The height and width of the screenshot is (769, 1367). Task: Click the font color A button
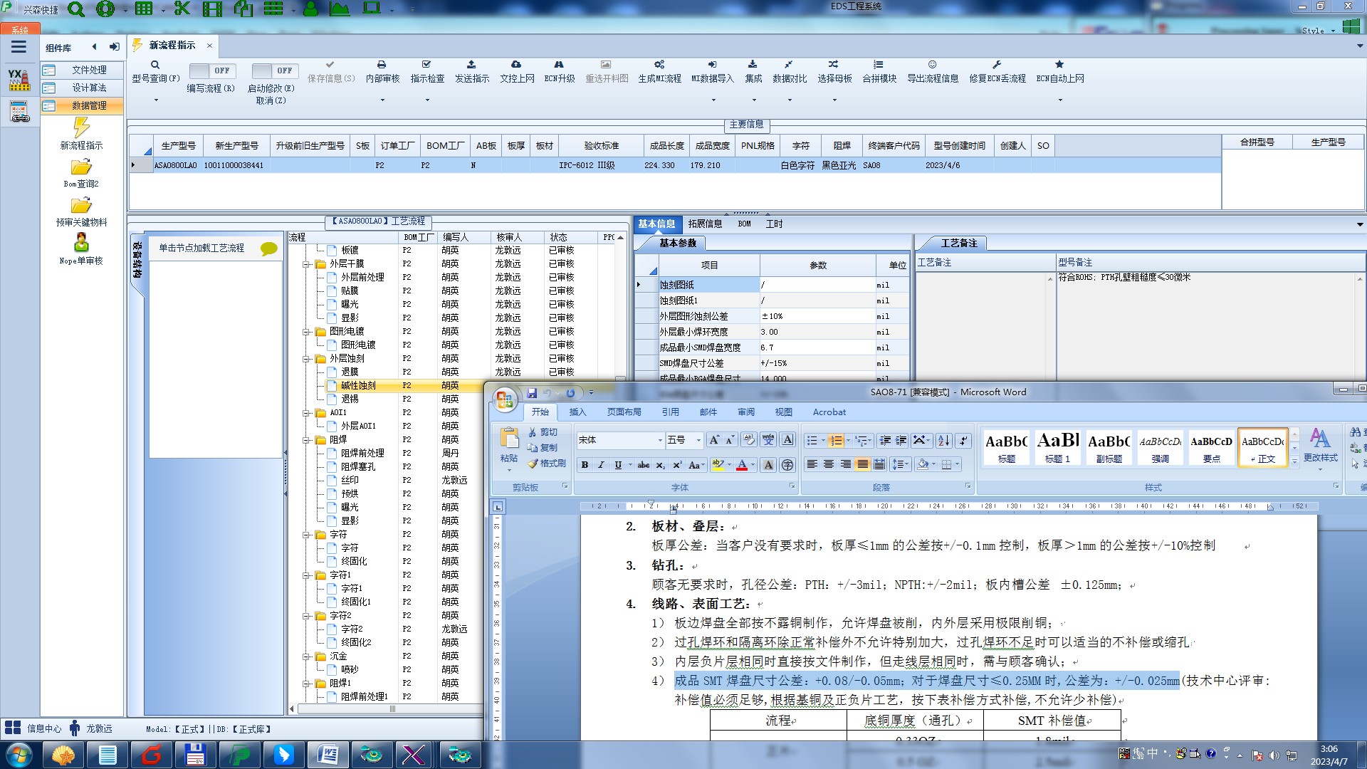coord(742,465)
